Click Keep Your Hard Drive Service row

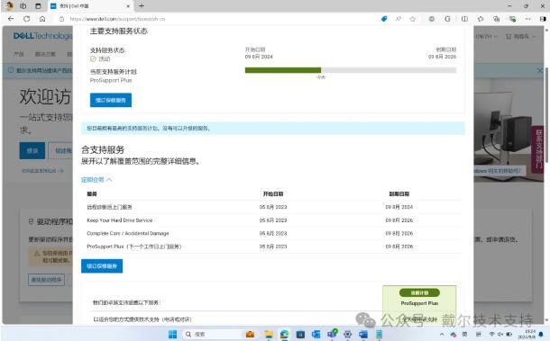274,220
